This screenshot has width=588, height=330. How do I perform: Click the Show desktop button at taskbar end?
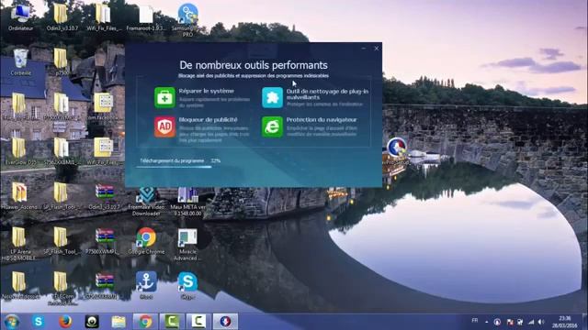tap(585, 322)
